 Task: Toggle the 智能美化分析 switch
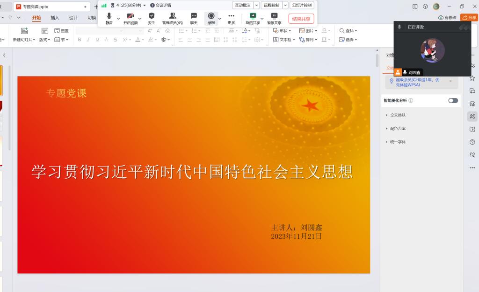coord(453,100)
